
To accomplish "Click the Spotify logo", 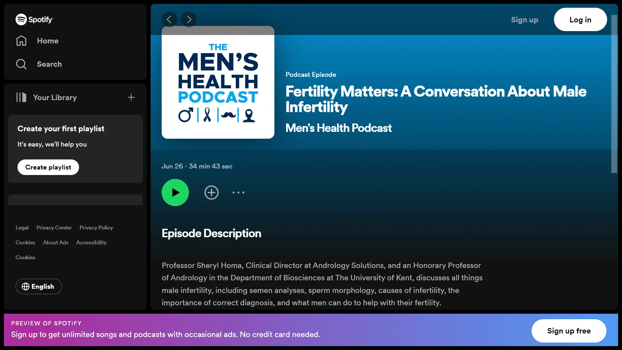I will [34, 19].
